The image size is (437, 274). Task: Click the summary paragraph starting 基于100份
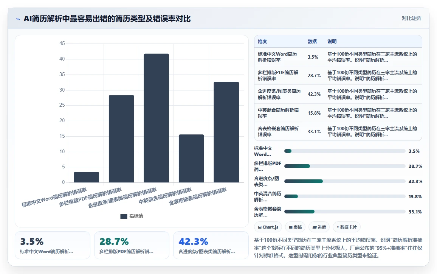point(338,248)
